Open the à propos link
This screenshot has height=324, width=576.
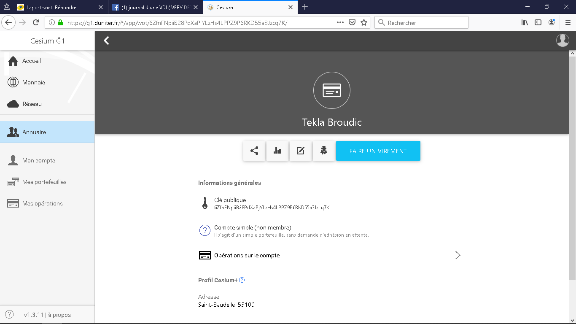(x=59, y=315)
